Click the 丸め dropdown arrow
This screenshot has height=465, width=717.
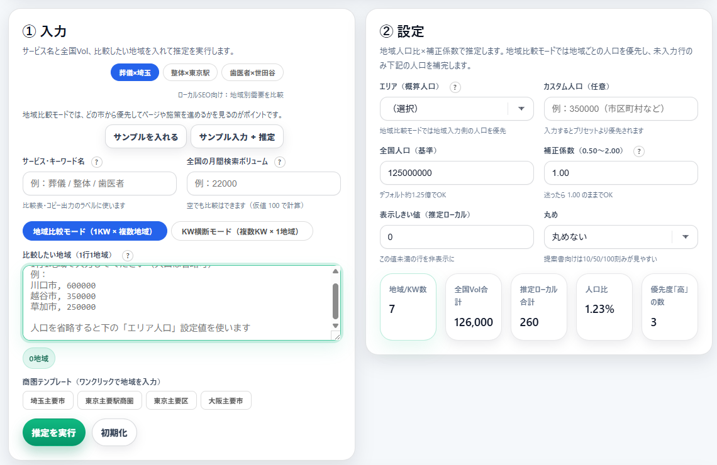(x=686, y=237)
